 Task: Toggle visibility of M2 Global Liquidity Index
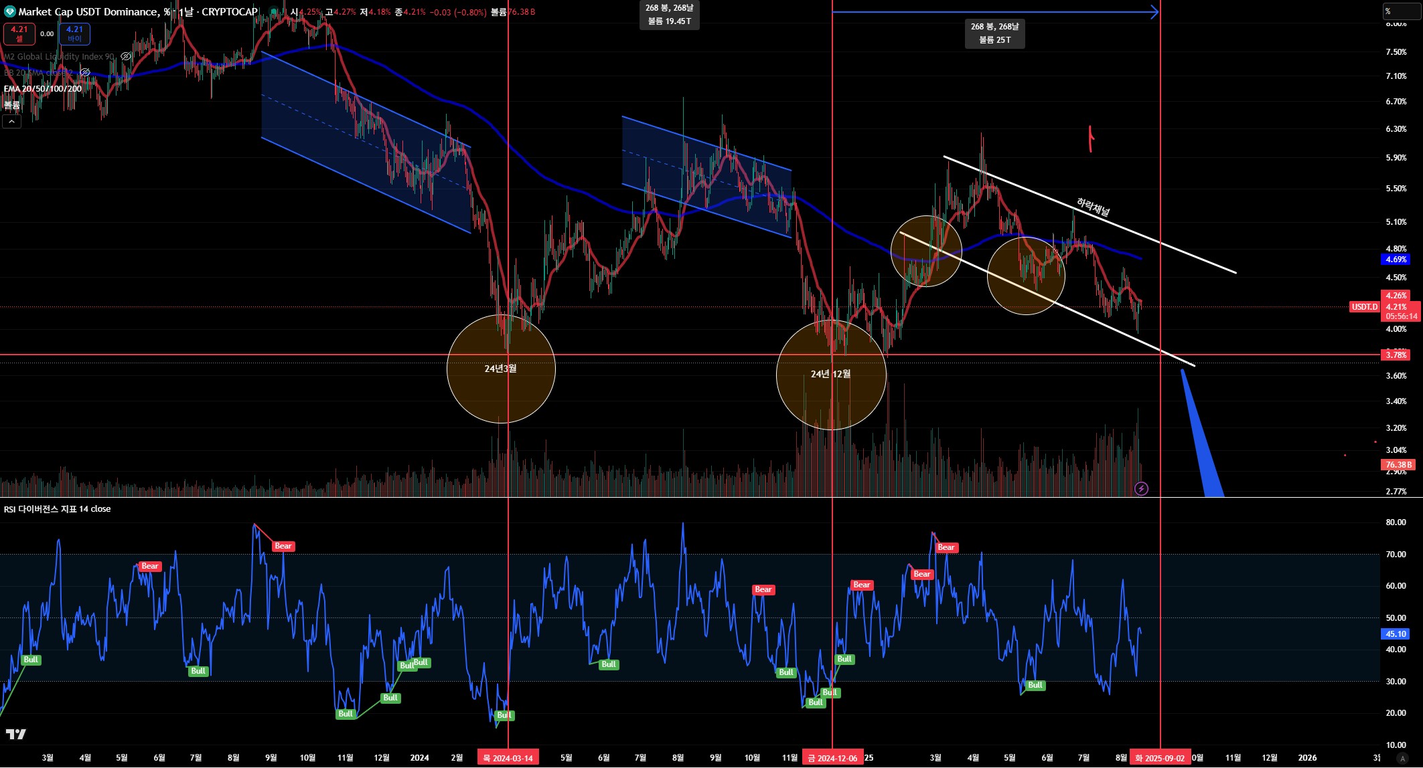[125, 57]
